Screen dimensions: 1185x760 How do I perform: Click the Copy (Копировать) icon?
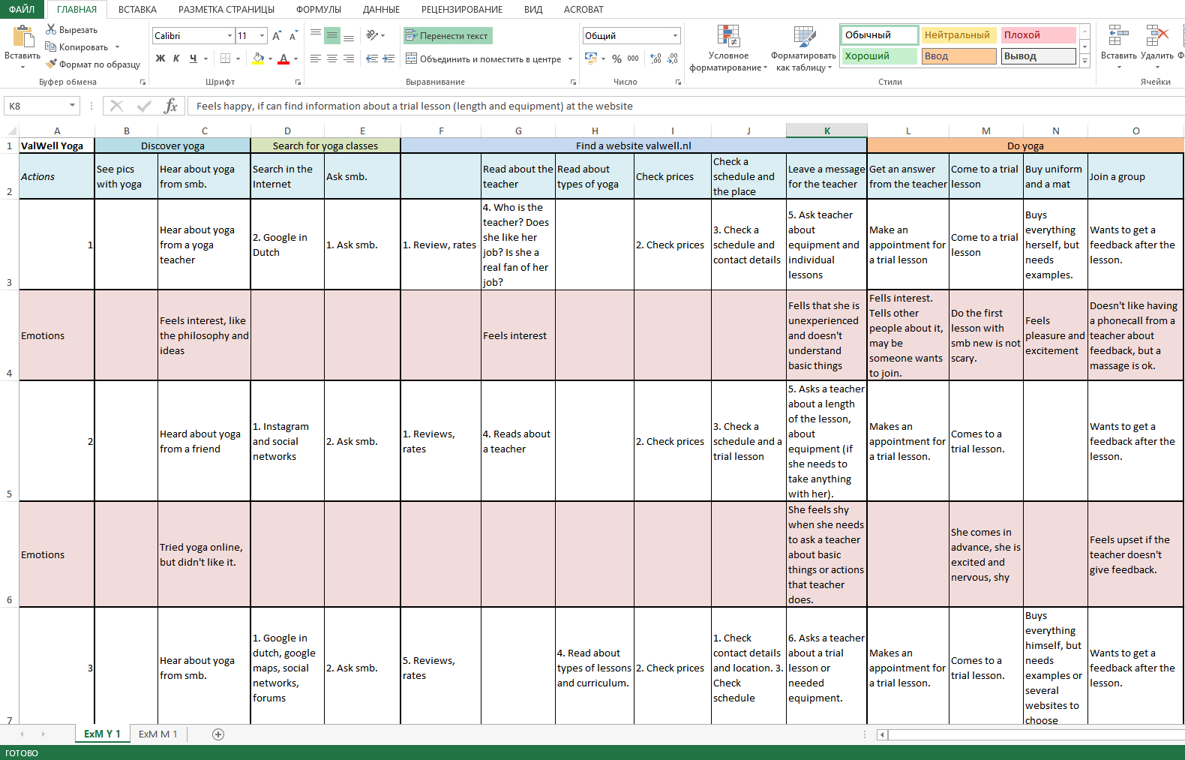[x=51, y=47]
